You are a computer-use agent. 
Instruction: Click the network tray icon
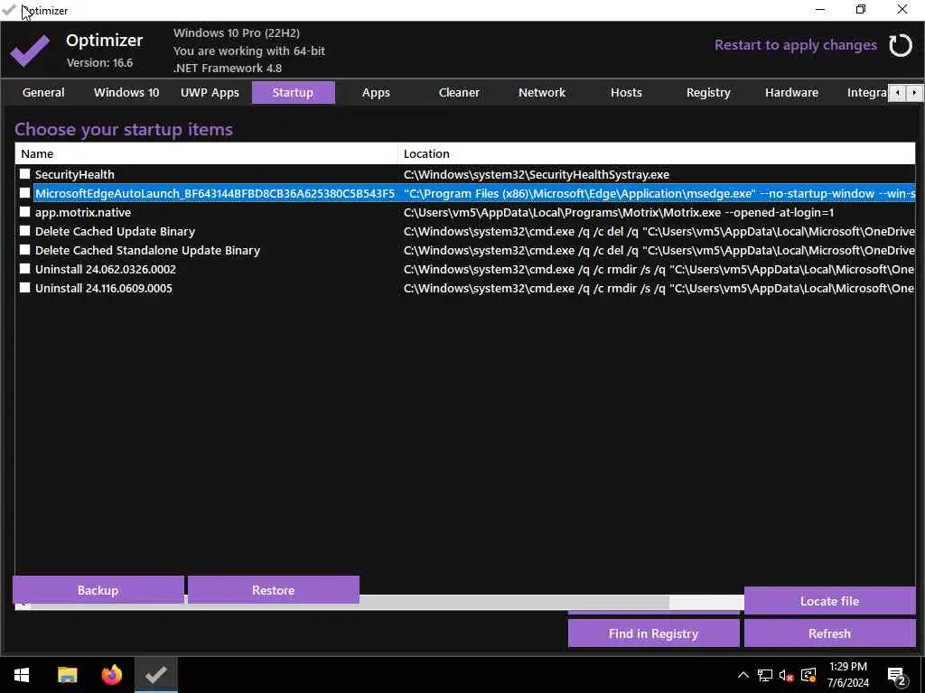[x=765, y=675]
